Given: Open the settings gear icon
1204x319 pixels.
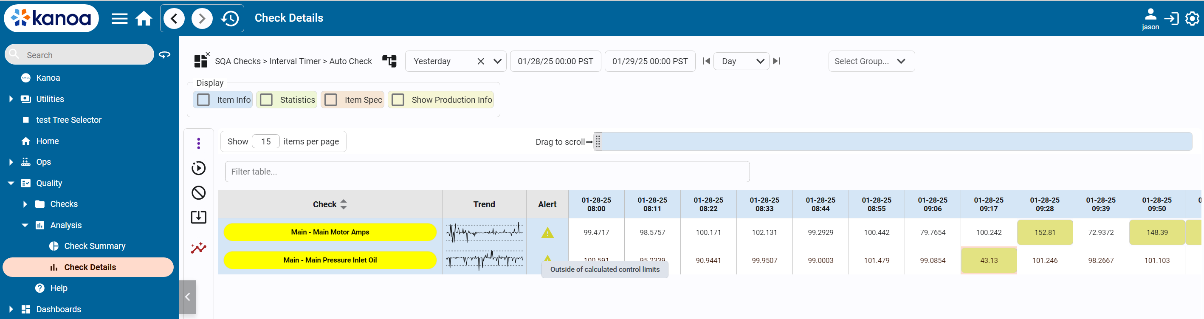Looking at the screenshot, I should point(1192,19).
